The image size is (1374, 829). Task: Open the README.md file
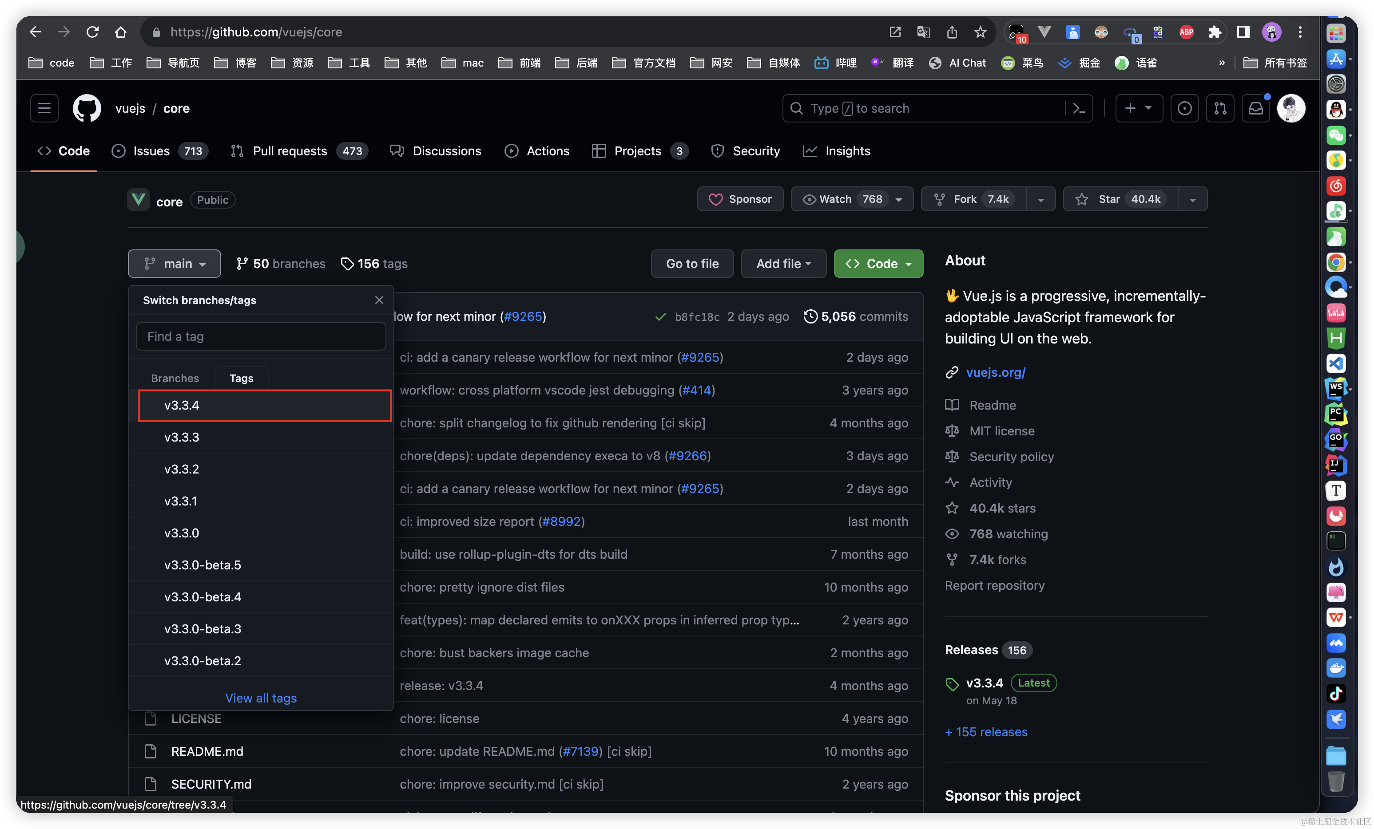tap(207, 751)
